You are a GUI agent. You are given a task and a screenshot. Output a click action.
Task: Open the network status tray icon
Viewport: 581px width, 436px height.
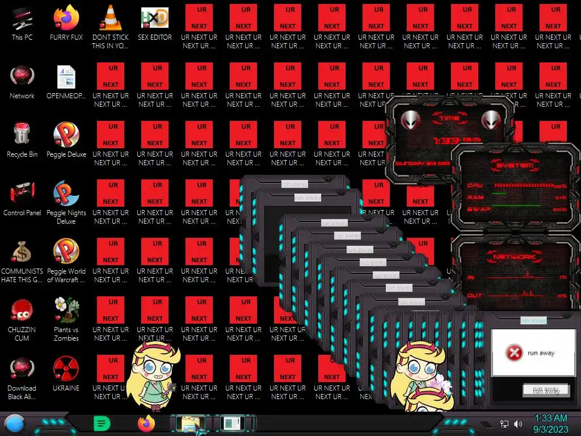[x=504, y=424]
